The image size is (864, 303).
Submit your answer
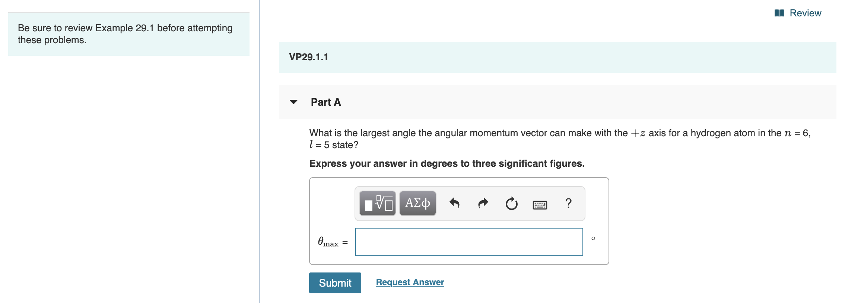[x=334, y=283]
